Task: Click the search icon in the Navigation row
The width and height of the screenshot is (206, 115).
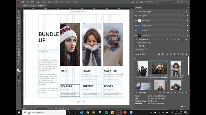Action: [186, 40]
